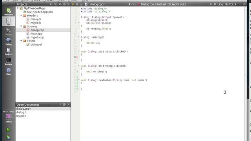The height and width of the screenshot is (141, 251).
Task: Close the Open Documents panel
Action: [68, 105]
